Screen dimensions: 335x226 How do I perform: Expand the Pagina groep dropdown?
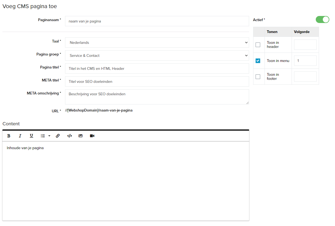(x=157, y=55)
